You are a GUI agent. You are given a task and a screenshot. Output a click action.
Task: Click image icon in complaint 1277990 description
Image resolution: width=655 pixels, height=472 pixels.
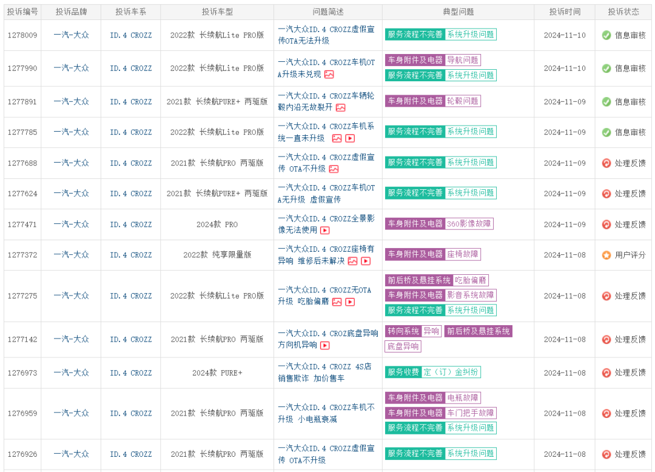click(x=329, y=75)
